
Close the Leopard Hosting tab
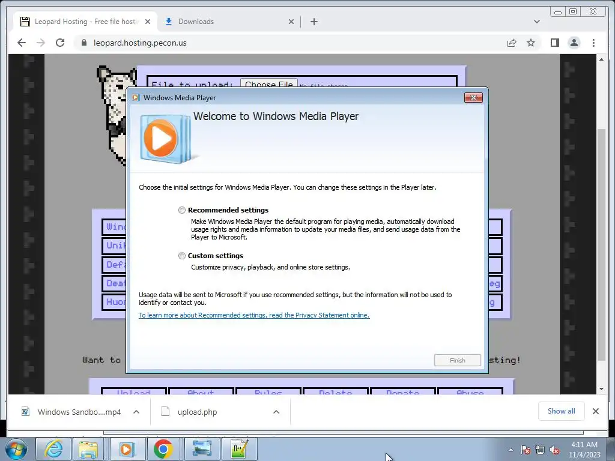click(148, 22)
